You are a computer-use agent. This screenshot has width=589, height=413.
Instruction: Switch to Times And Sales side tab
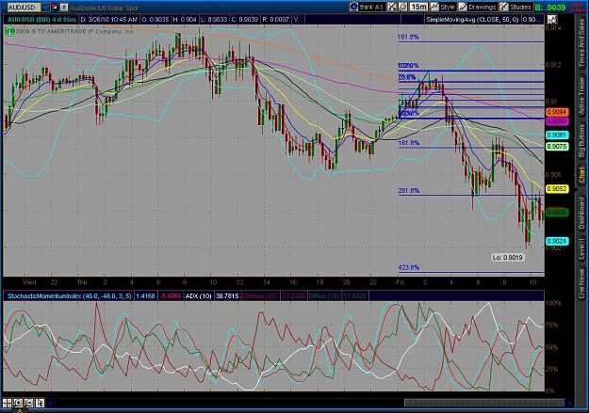pyautogui.click(x=581, y=42)
